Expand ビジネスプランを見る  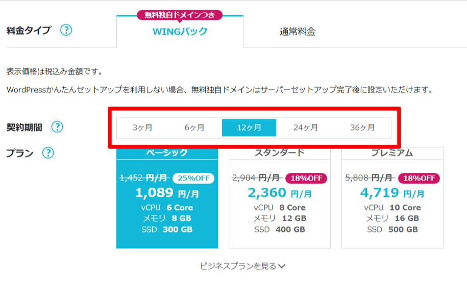click(242, 266)
